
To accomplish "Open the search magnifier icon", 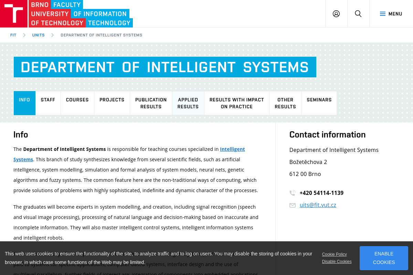I will 358,14.
